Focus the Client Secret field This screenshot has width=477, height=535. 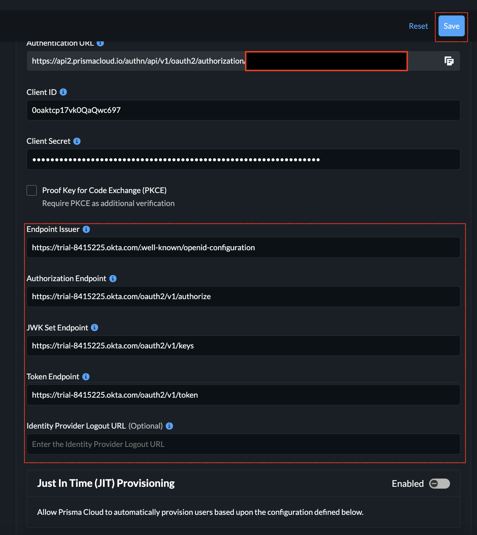coord(243,160)
